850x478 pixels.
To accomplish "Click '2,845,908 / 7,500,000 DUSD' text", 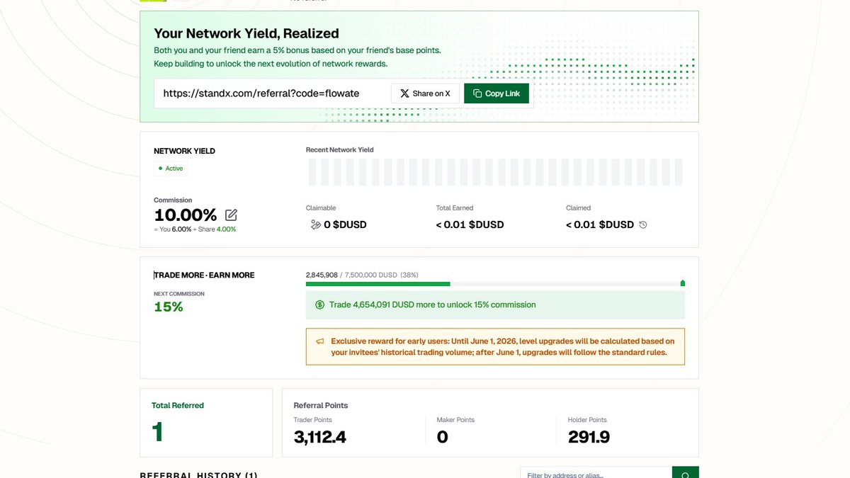I will (x=351, y=274).
